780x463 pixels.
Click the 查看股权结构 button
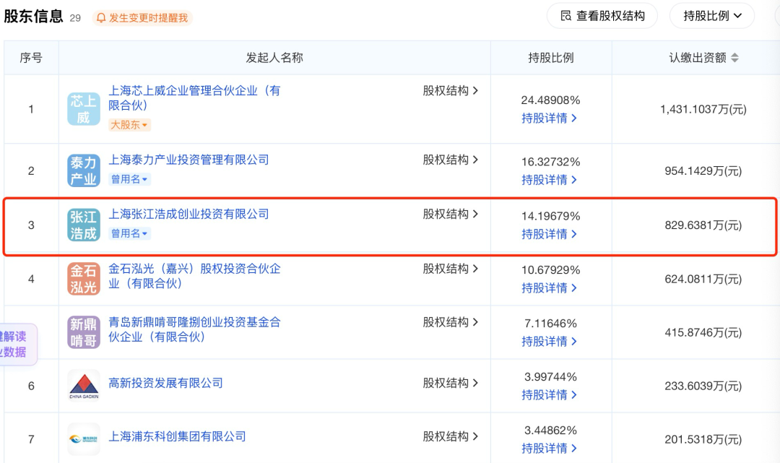coord(602,15)
